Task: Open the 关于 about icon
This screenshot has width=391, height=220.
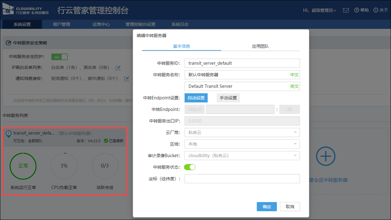Action: (376, 10)
